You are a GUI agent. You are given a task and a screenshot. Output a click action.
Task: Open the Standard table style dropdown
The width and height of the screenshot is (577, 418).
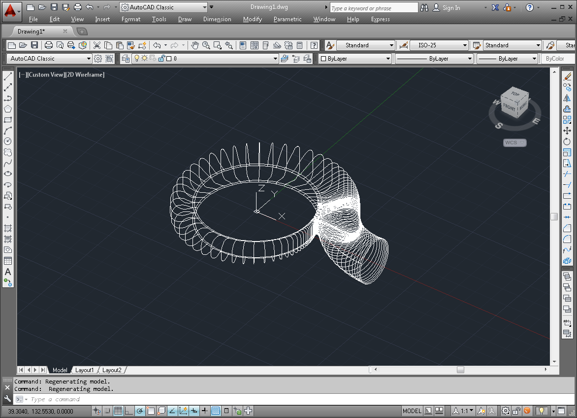(x=538, y=45)
